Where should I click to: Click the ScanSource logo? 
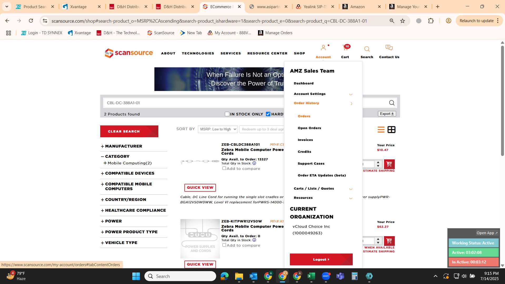(x=129, y=53)
